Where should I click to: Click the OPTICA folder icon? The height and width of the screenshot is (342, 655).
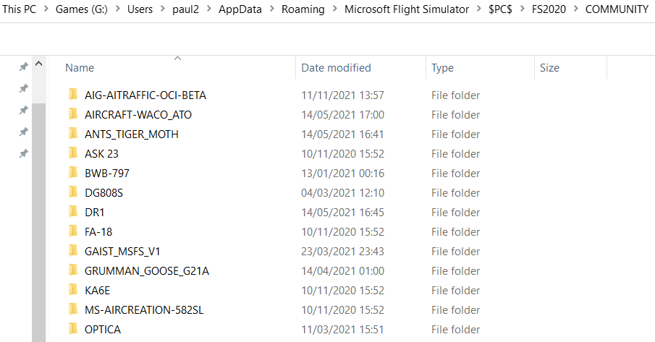[72, 329]
